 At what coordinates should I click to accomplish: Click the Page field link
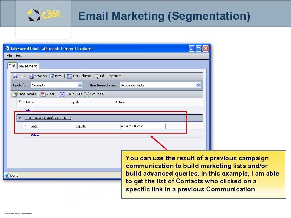tap(34, 126)
